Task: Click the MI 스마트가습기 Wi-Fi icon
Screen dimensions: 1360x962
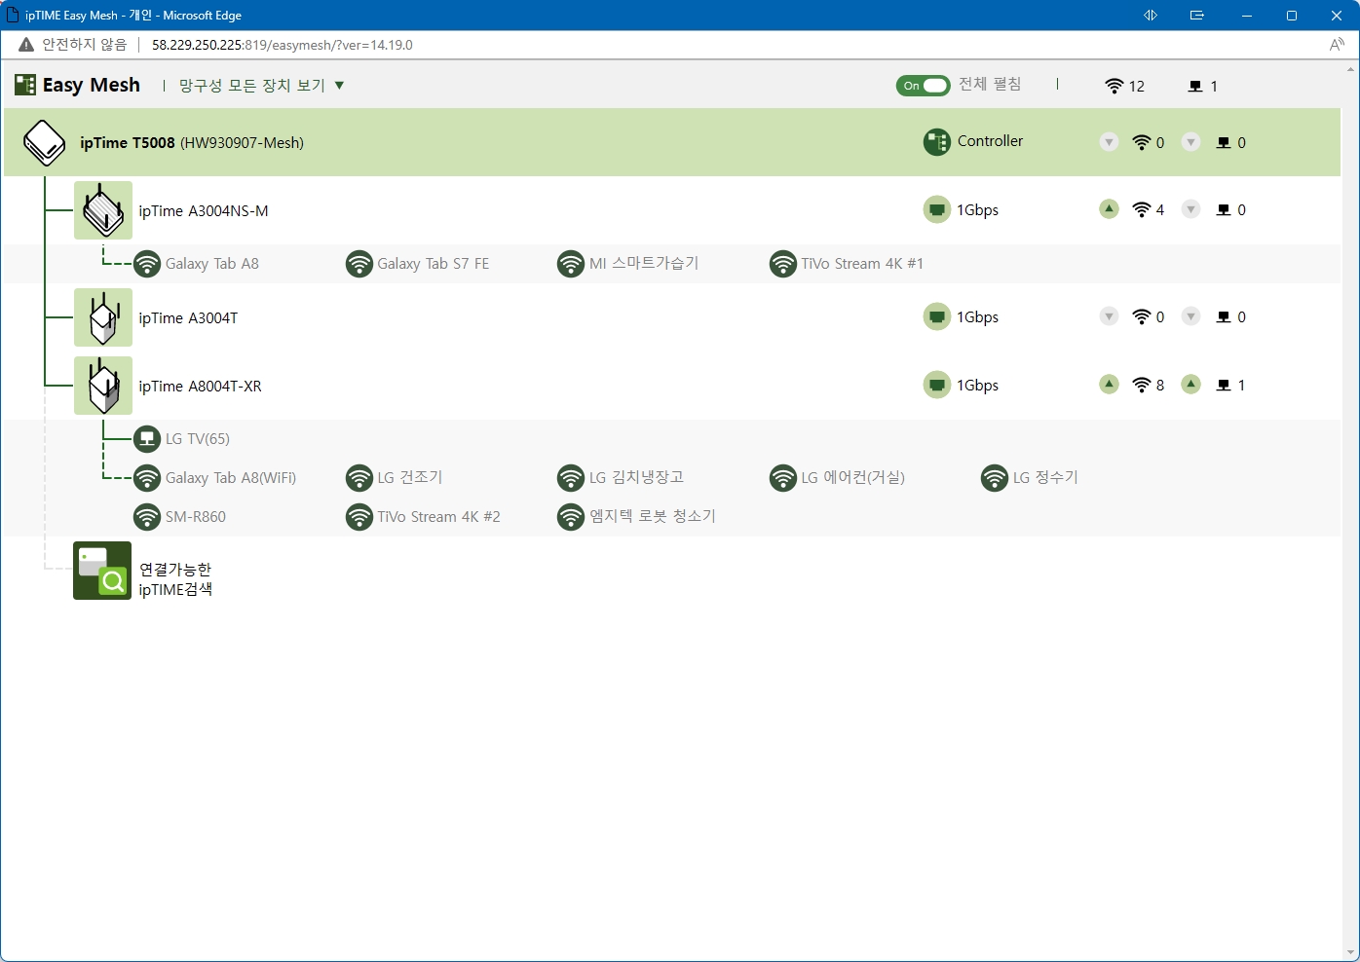Action: pyautogui.click(x=571, y=264)
